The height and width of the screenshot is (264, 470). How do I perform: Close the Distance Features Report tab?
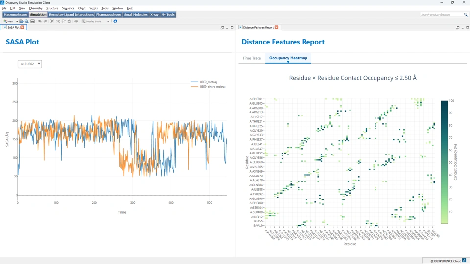click(x=277, y=27)
